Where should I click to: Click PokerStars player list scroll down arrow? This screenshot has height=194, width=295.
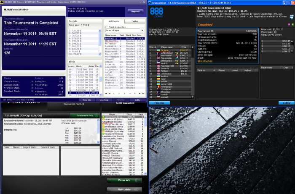(145, 174)
